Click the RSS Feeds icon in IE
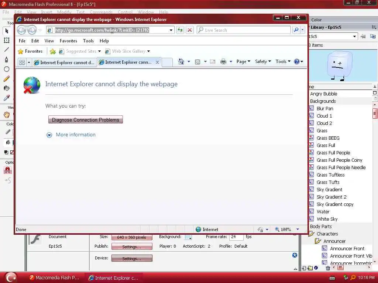378x283 pixels. [x=197, y=62]
